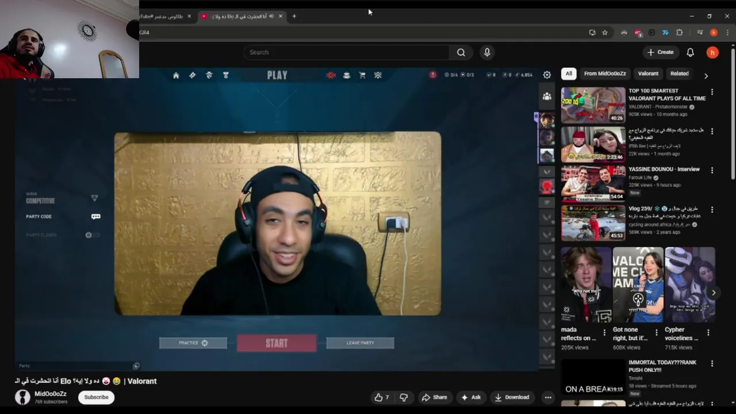
Task: Open options for Vlog 259 video
Action: (x=712, y=210)
